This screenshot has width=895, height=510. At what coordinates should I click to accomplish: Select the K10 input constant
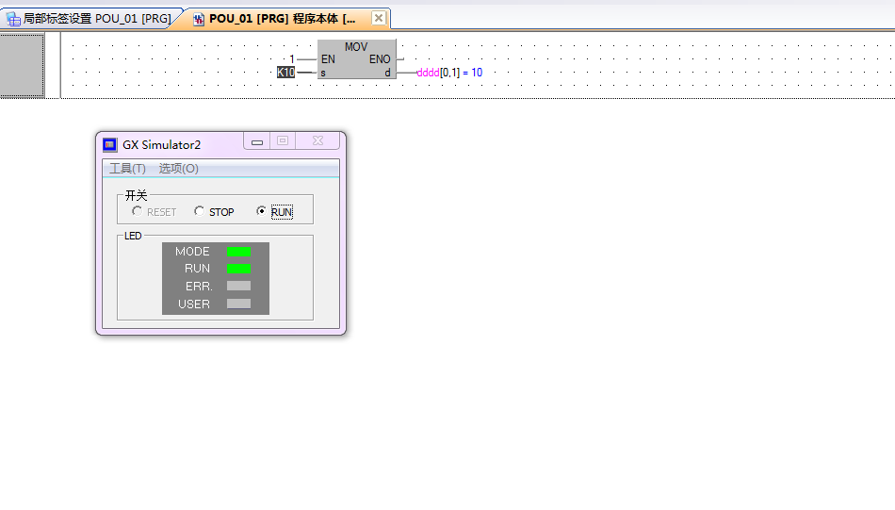285,73
